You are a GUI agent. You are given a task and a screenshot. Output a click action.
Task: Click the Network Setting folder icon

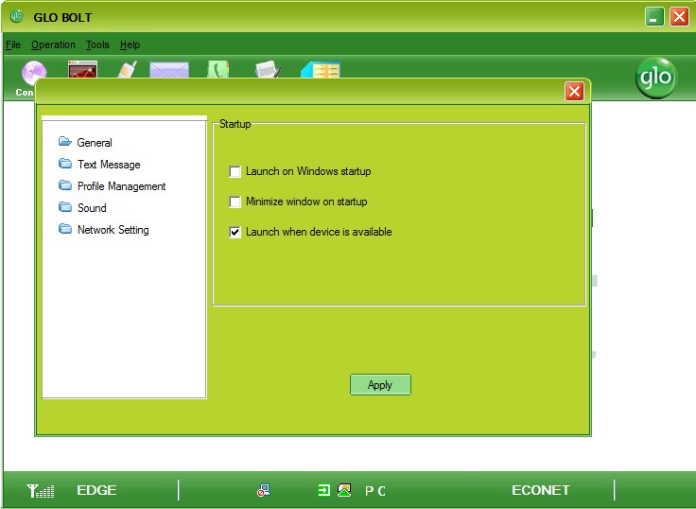click(65, 229)
